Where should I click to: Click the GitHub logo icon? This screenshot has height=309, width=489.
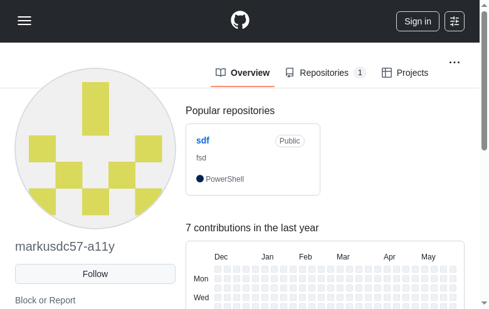coord(240,20)
